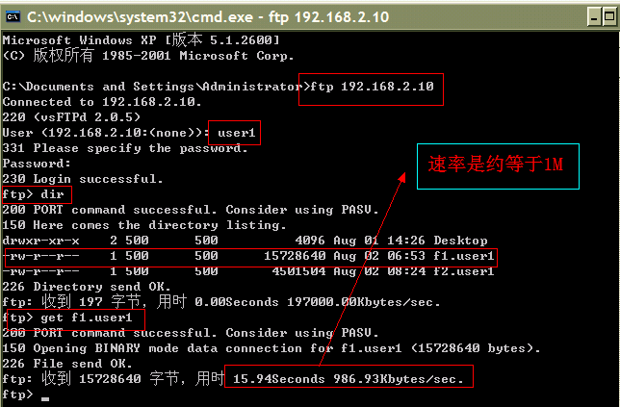
Task: Click the 'Aug 02 08:24' timestamp of f2.user1
Action: (378, 271)
